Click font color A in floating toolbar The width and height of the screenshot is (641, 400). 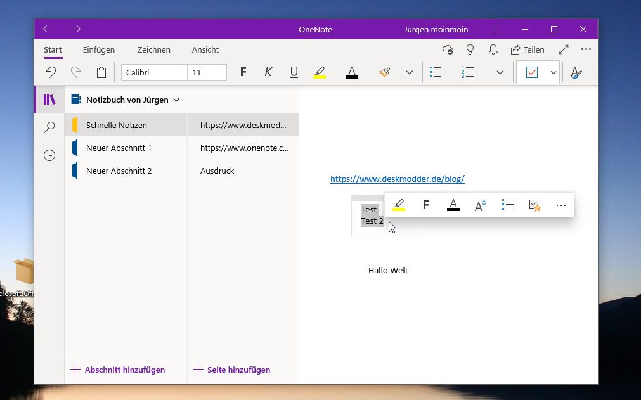(x=453, y=205)
